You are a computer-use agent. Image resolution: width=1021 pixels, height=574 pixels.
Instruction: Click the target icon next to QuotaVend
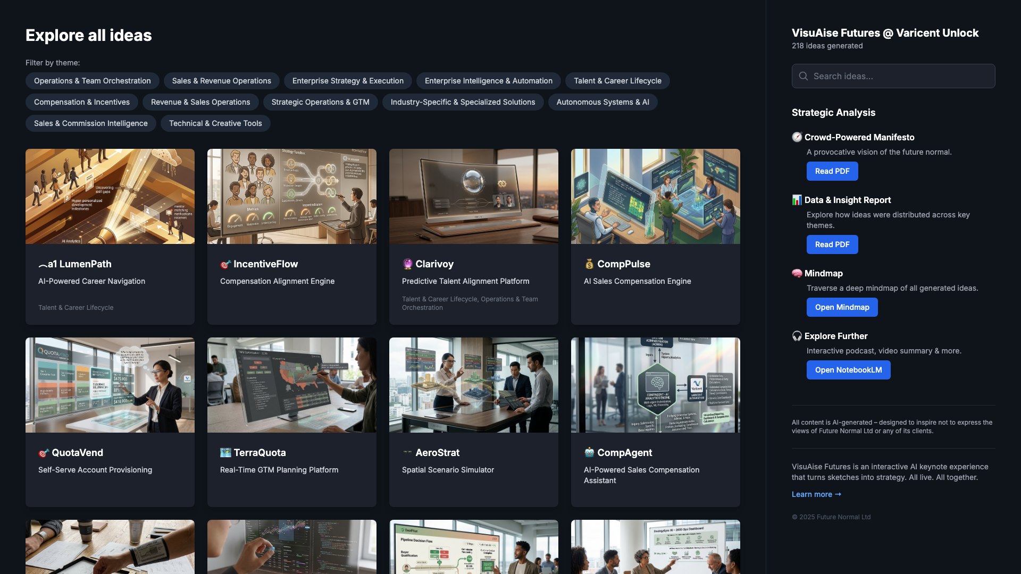tap(44, 453)
